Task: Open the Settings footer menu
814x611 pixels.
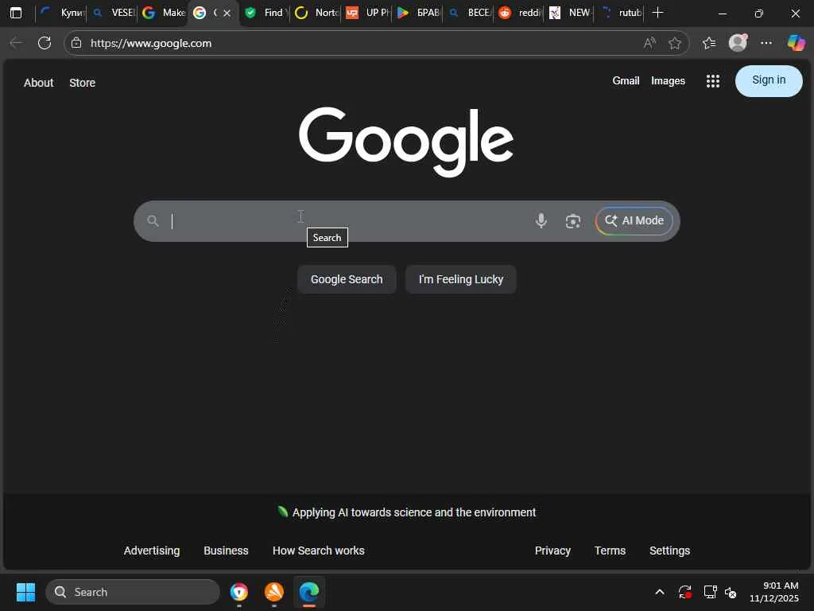Action: 669,551
